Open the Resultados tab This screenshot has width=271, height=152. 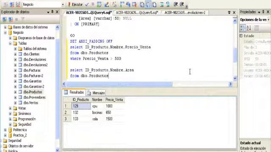(x=74, y=92)
